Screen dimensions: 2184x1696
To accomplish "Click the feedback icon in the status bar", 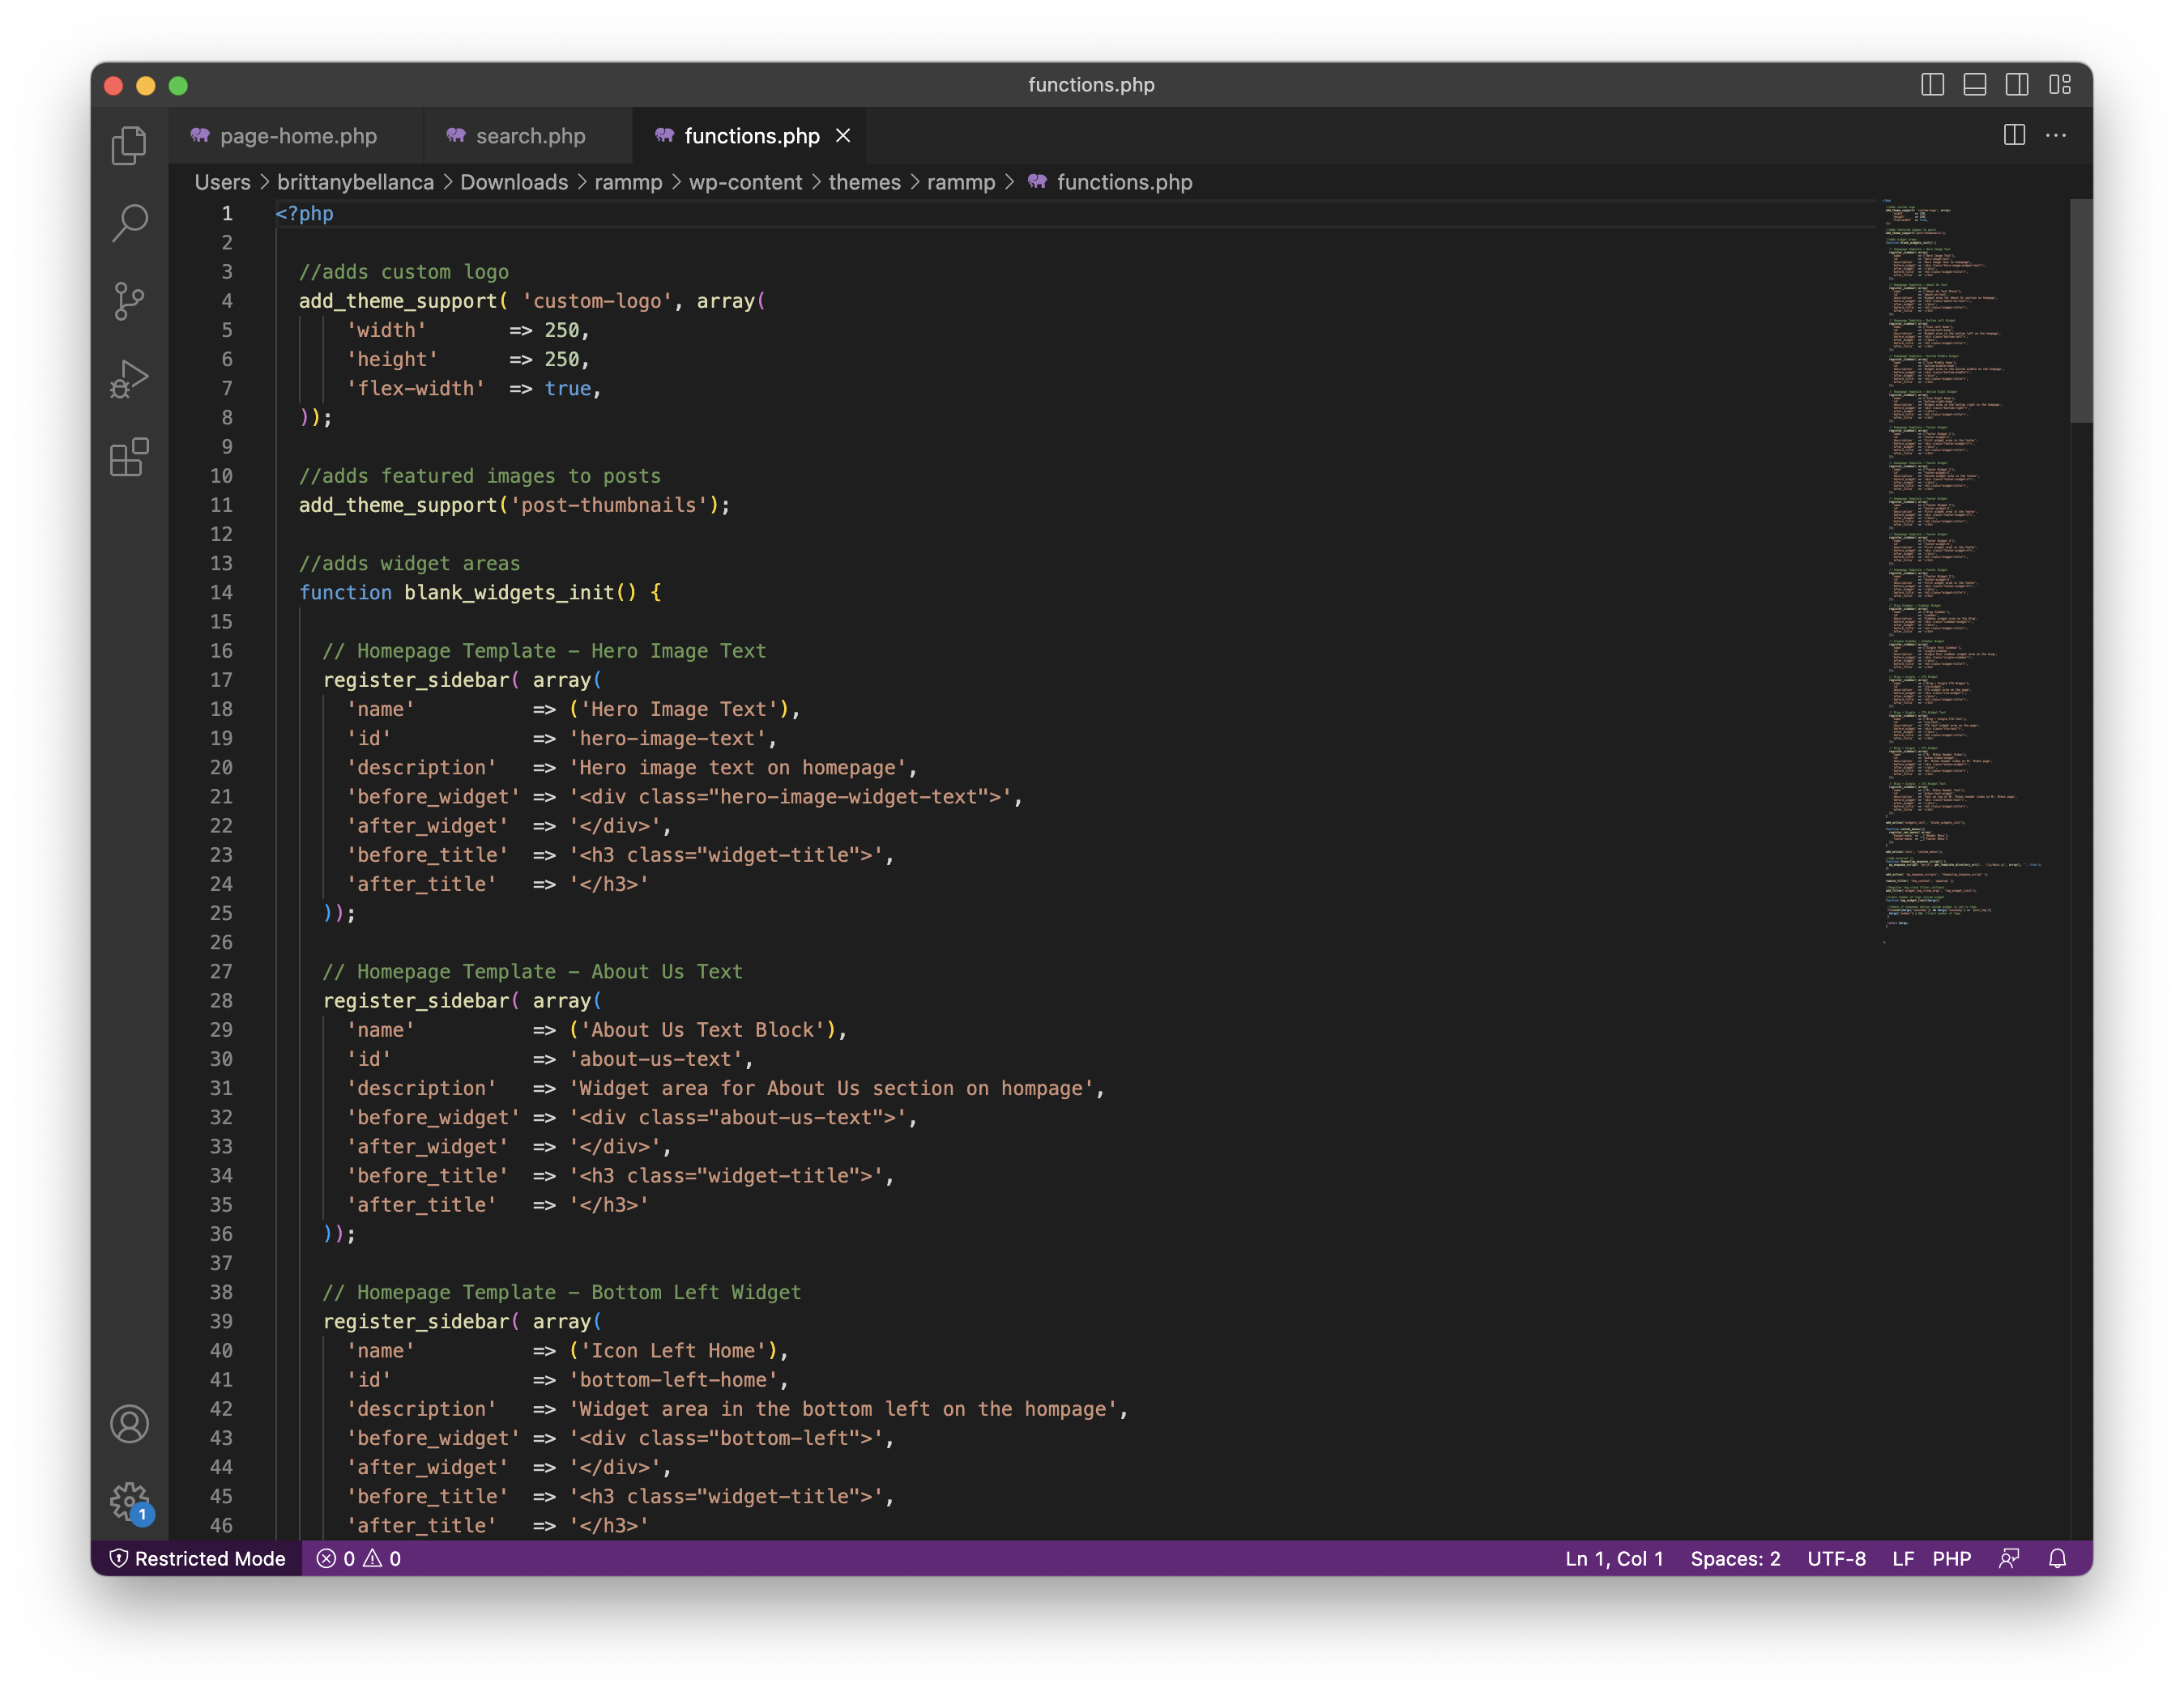I will (2008, 1558).
